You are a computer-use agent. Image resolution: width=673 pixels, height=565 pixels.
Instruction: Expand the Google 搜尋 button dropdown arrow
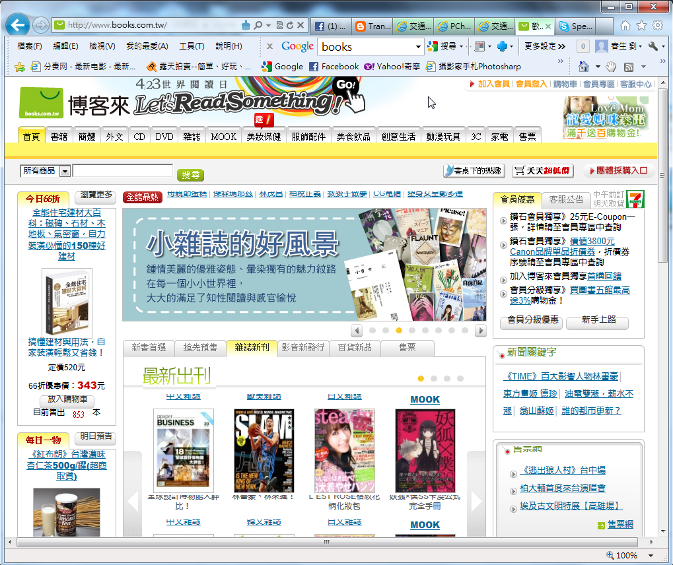(x=462, y=46)
